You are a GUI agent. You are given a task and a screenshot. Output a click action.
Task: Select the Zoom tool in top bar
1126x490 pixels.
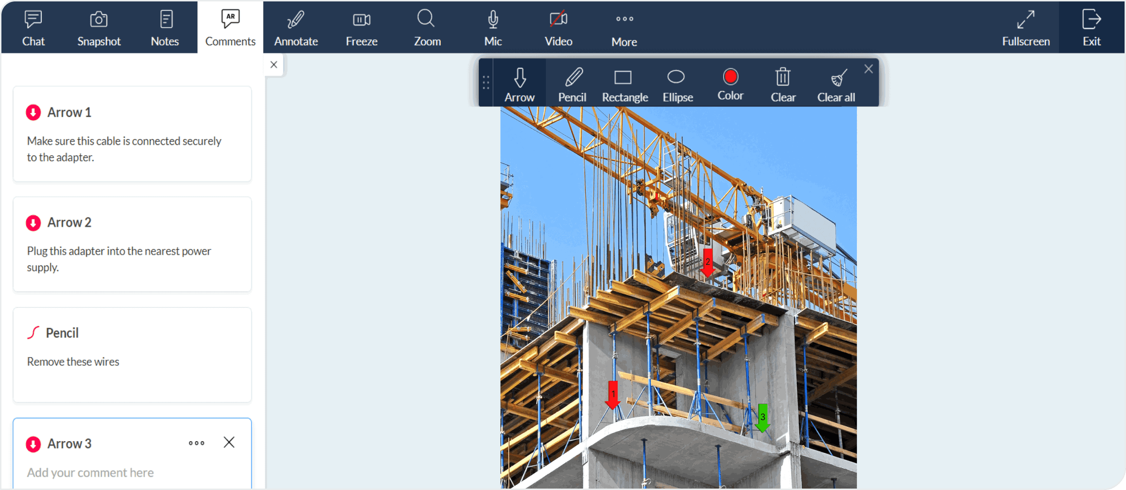coord(427,28)
